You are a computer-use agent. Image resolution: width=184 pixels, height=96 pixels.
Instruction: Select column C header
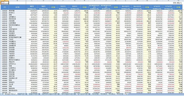tap(32, 1)
